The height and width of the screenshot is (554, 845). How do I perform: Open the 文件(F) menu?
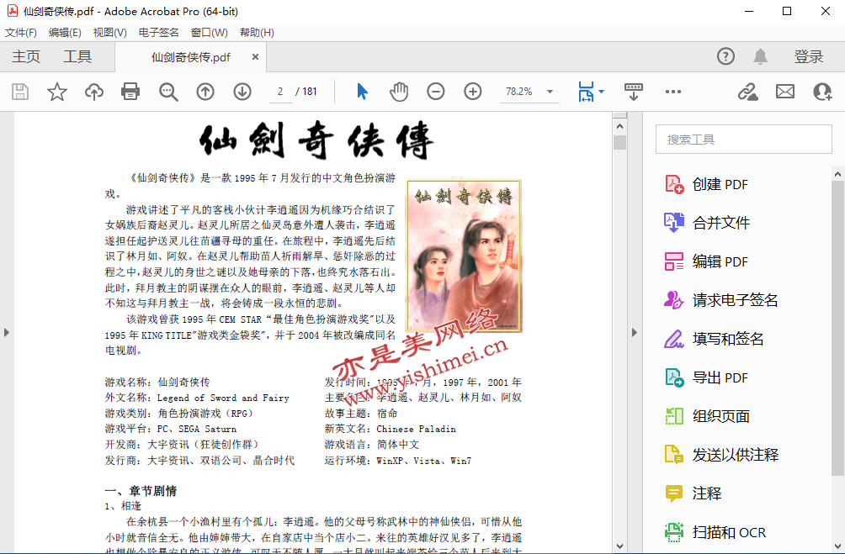21,33
